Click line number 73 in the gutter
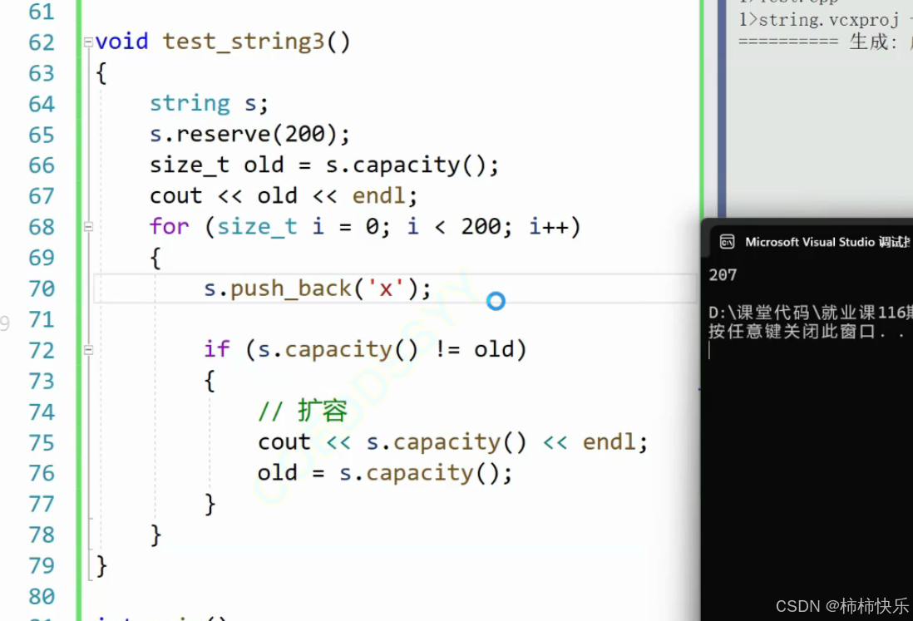This screenshot has width=913, height=621. (42, 382)
